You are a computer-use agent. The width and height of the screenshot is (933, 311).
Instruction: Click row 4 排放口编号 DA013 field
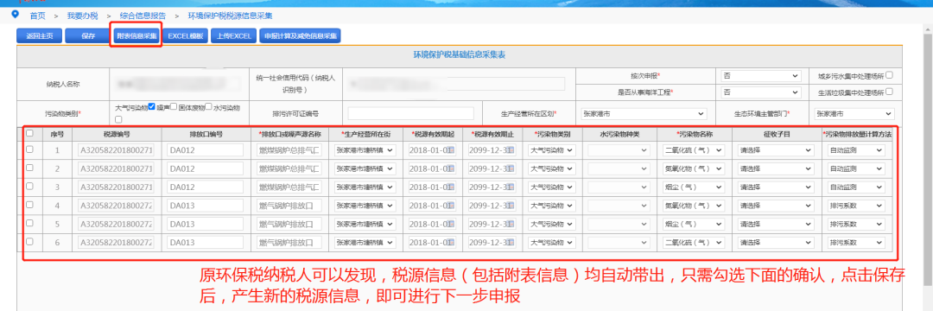click(206, 206)
